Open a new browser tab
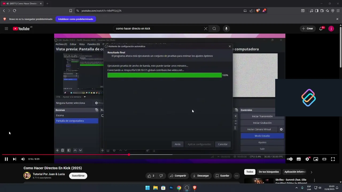The image size is (342, 192). click(x=47, y=3)
